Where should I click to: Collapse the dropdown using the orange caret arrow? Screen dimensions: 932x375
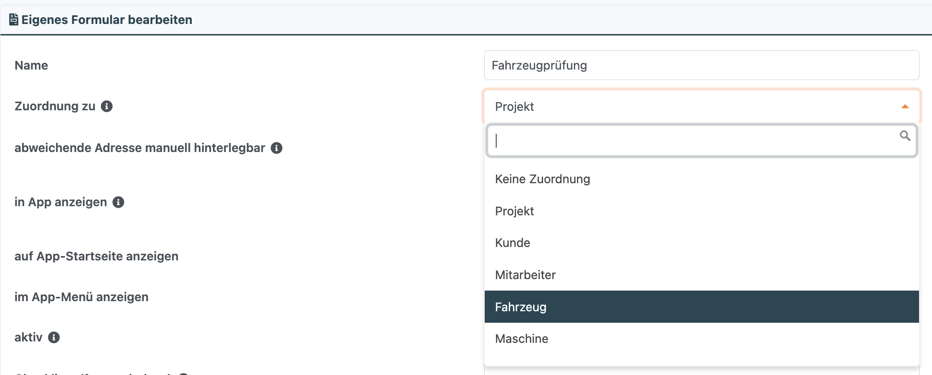[x=905, y=106]
